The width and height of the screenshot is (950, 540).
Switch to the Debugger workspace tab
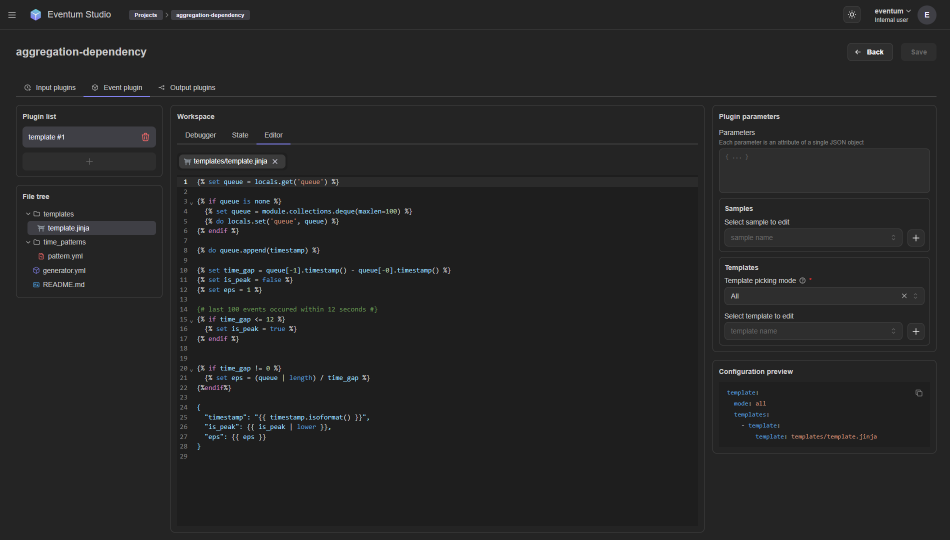pos(200,135)
